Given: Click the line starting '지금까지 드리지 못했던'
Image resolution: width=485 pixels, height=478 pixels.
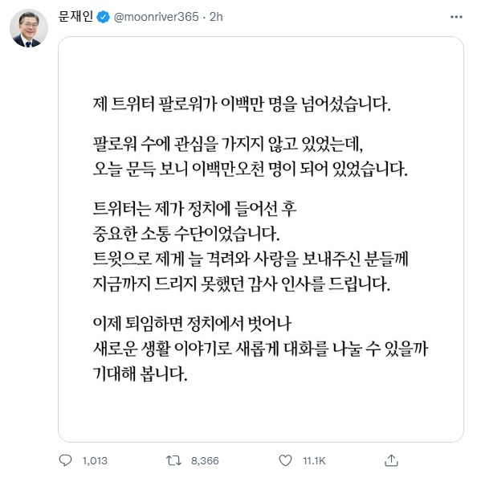Looking at the screenshot, I should click(x=240, y=284).
